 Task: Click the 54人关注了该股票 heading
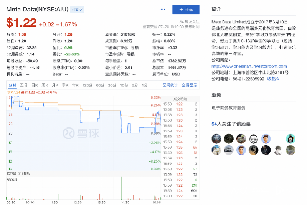click(x=231, y=124)
